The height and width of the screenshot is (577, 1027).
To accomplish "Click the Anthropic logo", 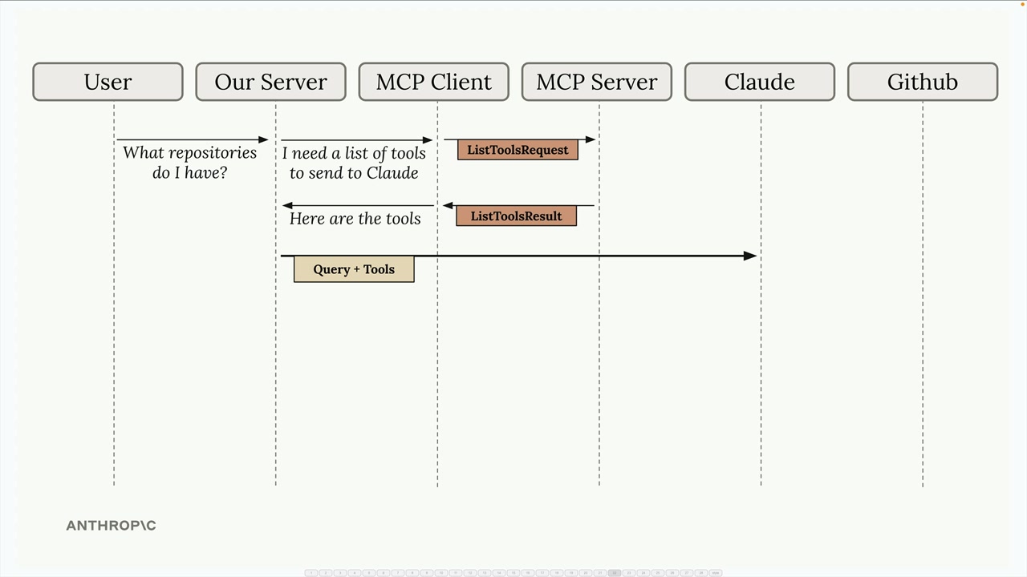I will tap(111, 526).
